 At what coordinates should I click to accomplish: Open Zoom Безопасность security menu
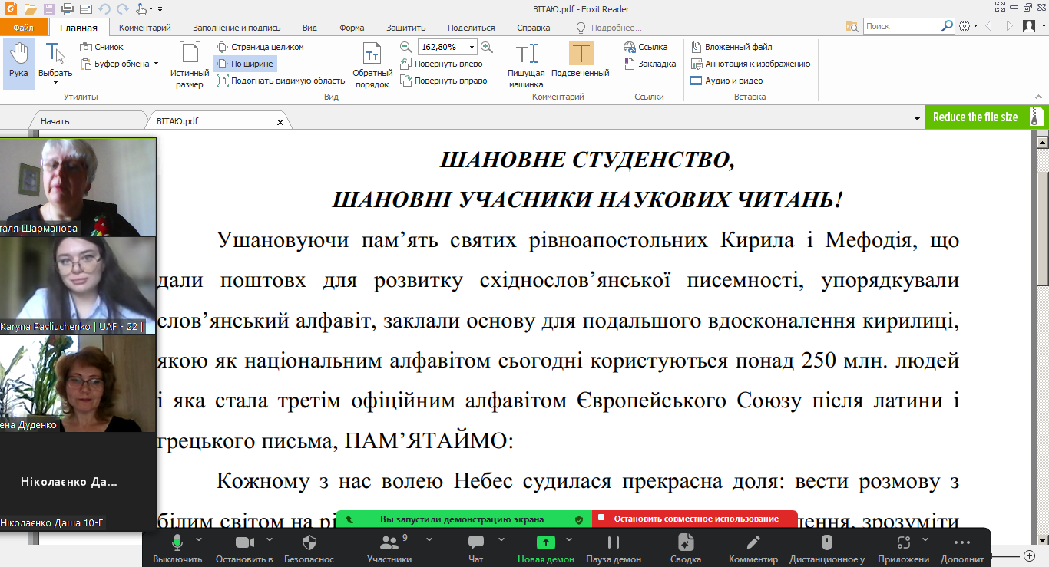[x=309, y=549]
